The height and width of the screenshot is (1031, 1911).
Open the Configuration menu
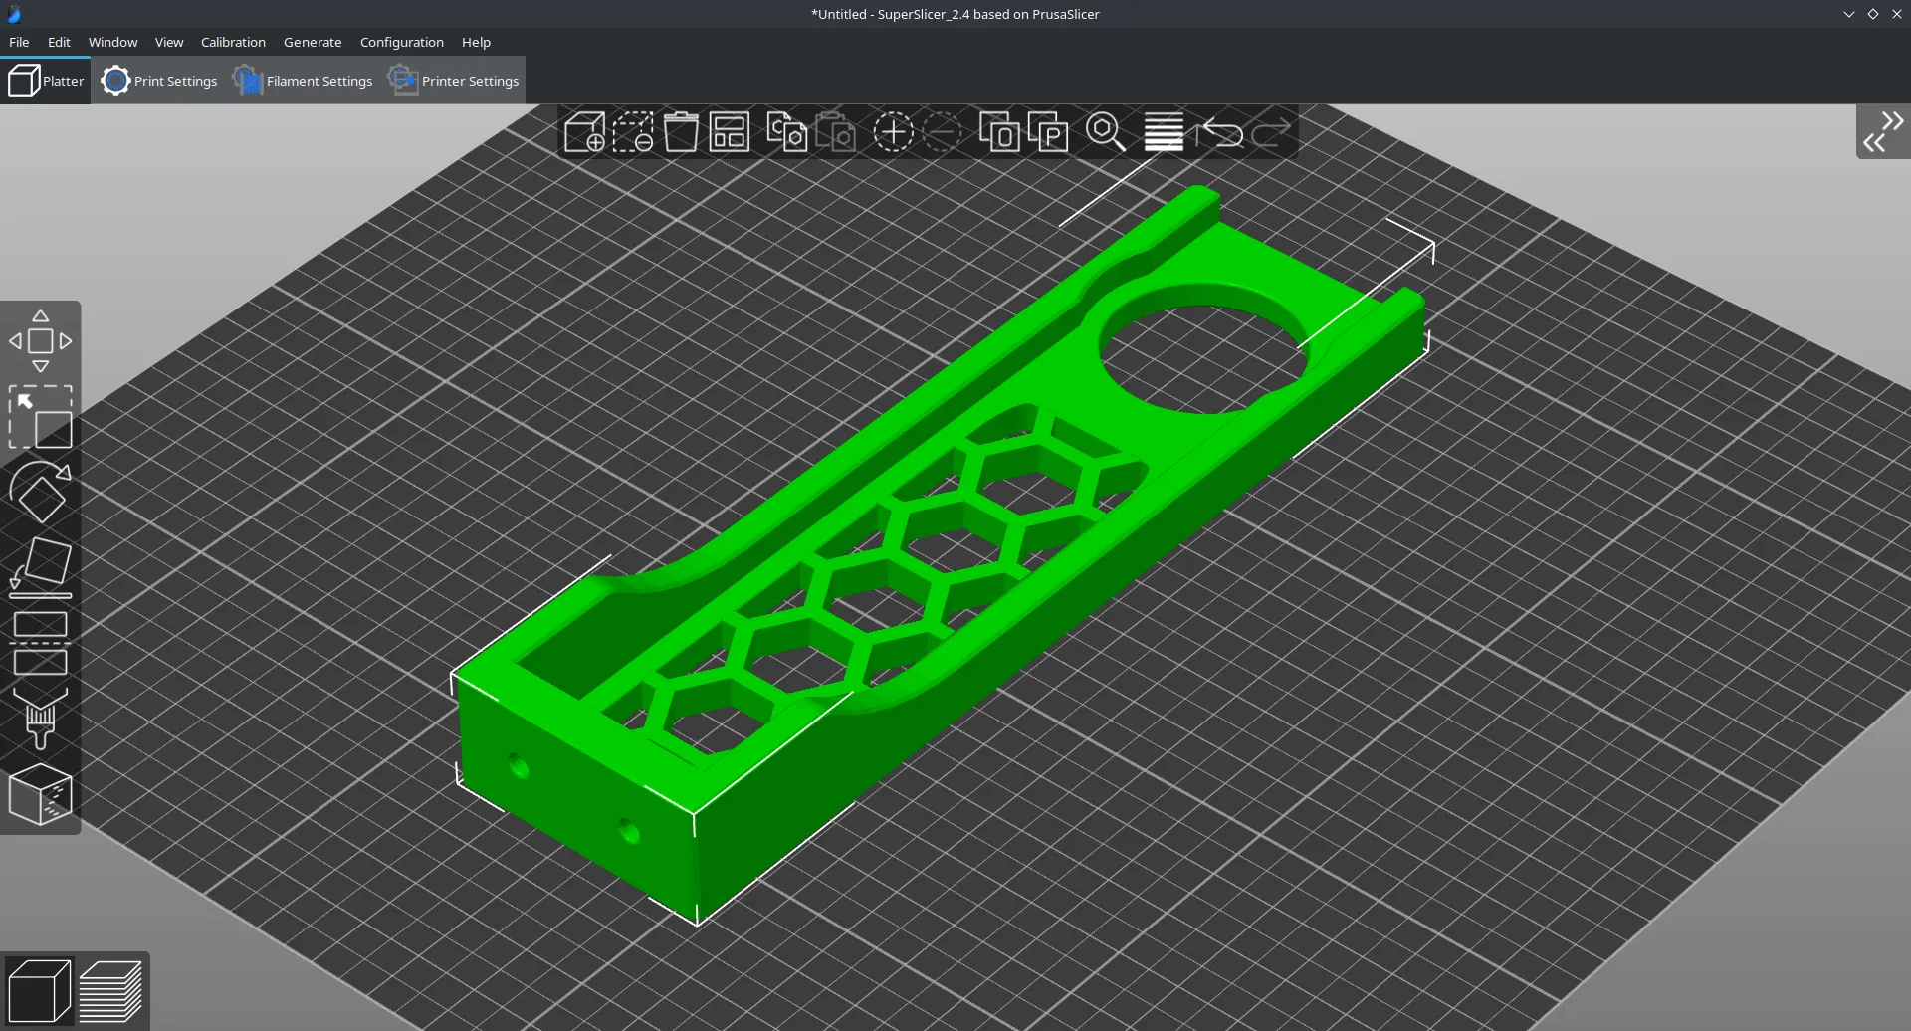click(401, 42)
